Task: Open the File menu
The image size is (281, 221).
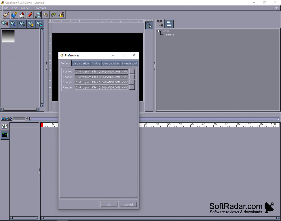Action: tap(6, 8)
